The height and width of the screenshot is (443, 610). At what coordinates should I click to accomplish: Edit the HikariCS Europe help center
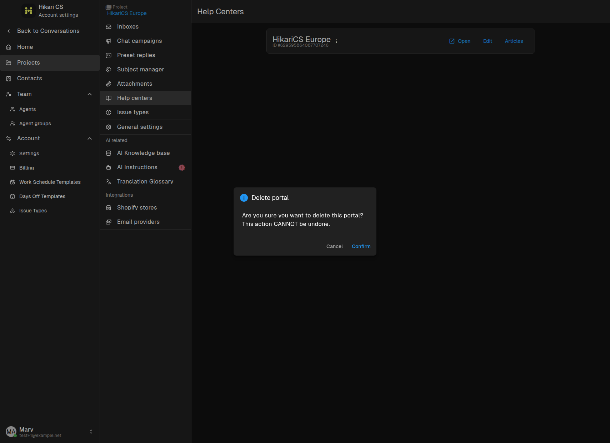[x=487, y=41]
